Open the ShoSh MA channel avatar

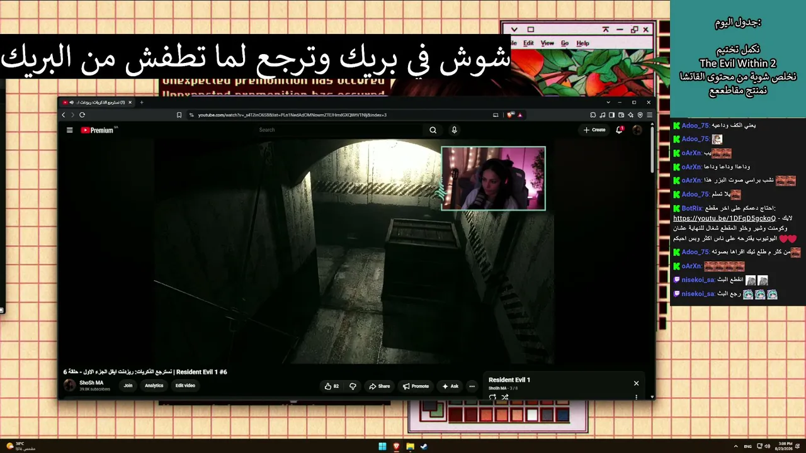pyautogui.click(x=69, y=386)
